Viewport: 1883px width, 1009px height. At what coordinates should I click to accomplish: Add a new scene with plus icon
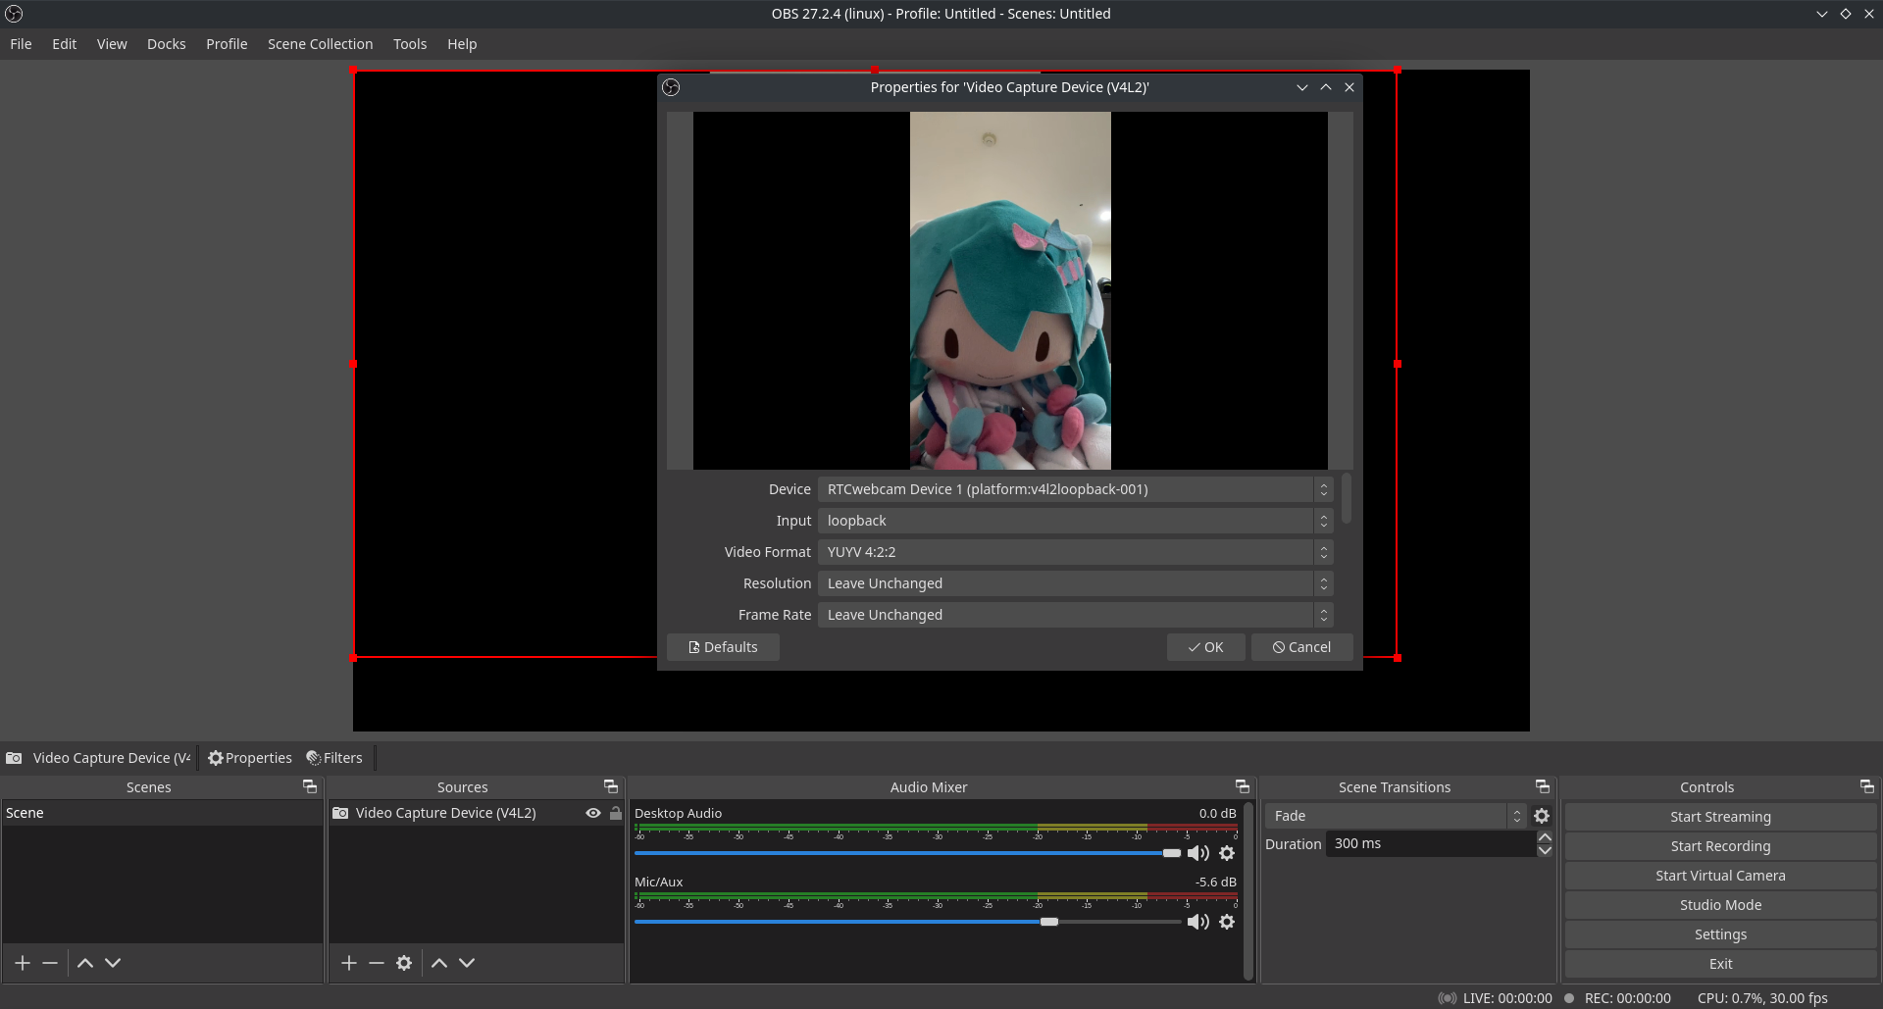(x=23, y=963)
